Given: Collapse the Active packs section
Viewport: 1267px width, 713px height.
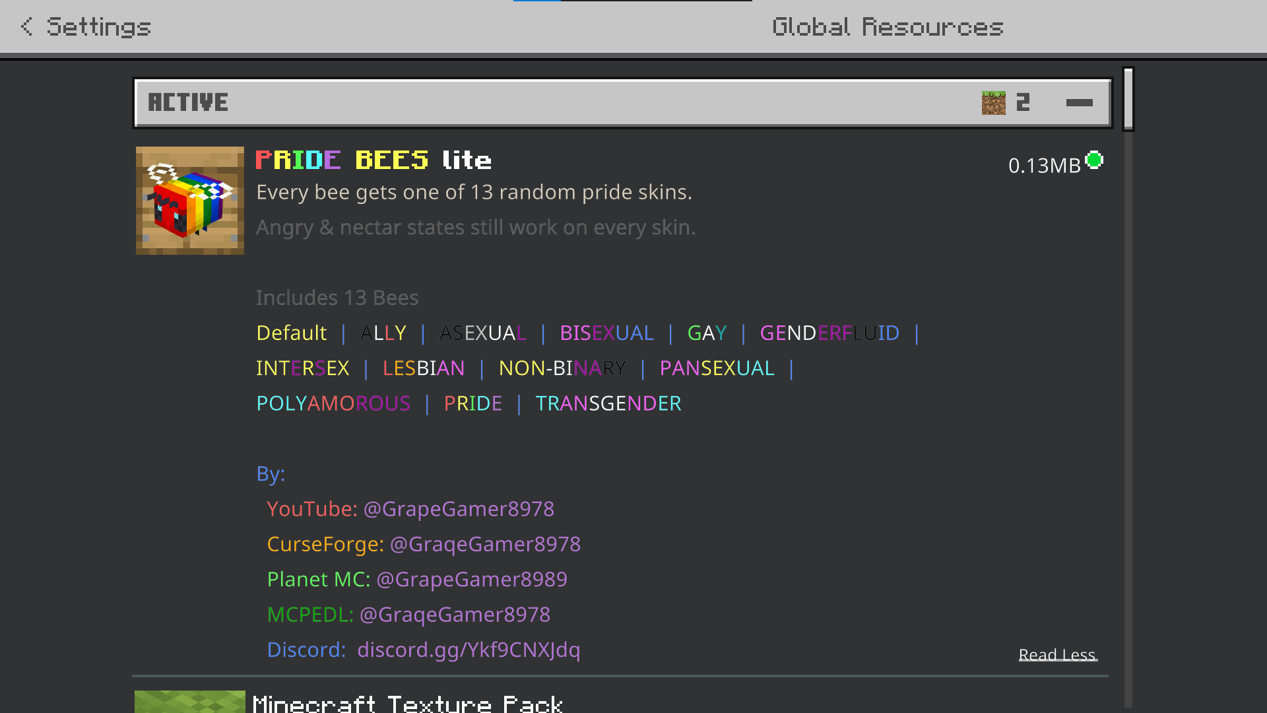Looking at the screenshot, I should click(1080, 102).
